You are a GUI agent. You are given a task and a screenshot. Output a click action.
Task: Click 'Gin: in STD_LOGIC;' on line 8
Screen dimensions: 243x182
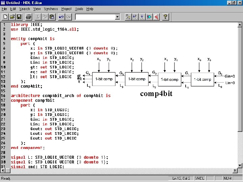point(52,58)
